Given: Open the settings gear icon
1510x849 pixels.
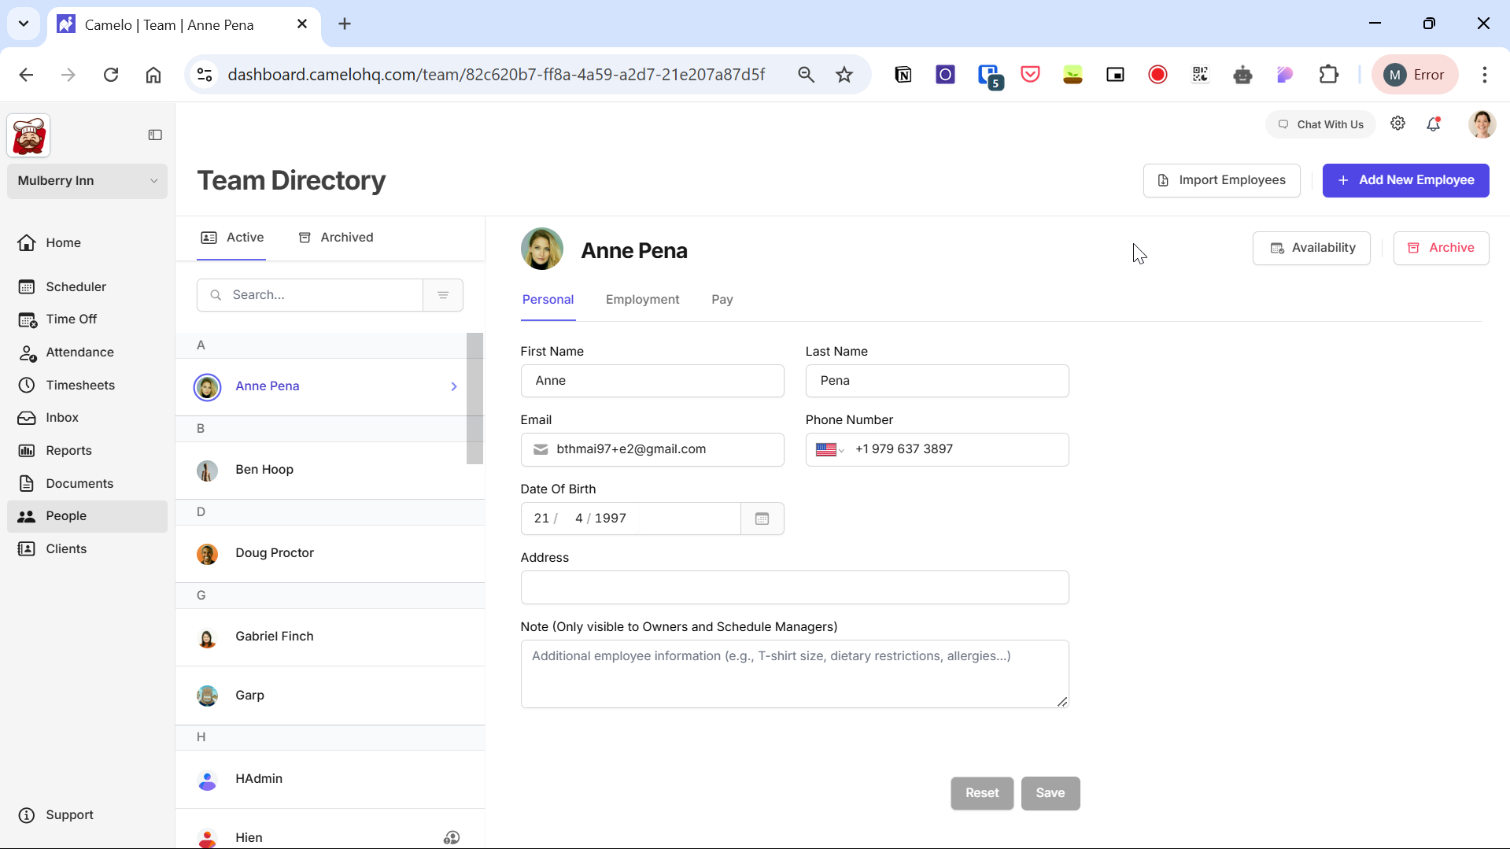Looking at the screenshot, I should [x=1397, y=124].
